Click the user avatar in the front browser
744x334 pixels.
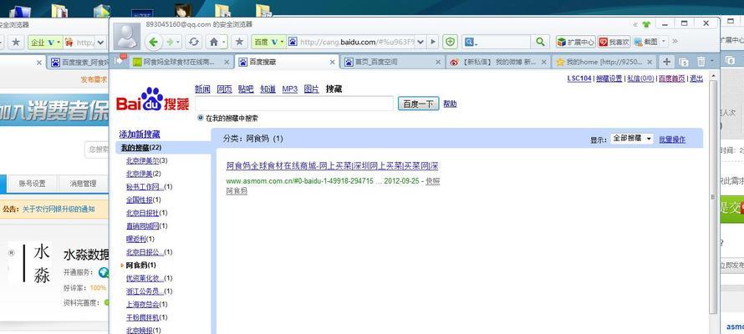coord(127,36)
